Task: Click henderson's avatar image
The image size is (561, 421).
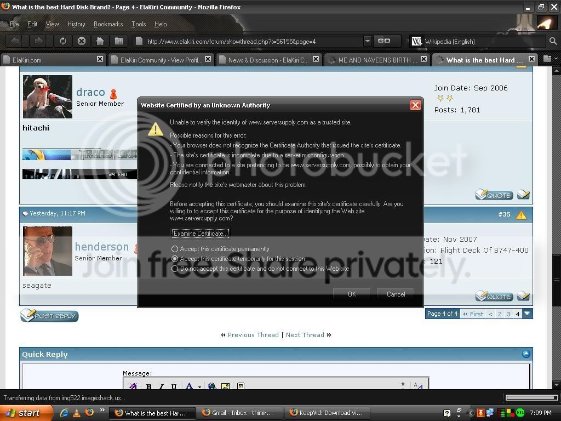Action: (x=48, y=251)
